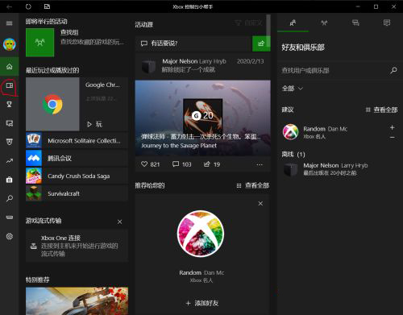Open Google Chrome game thumbnail
Screen dimensions: 403x315
[x=52, y=104]
